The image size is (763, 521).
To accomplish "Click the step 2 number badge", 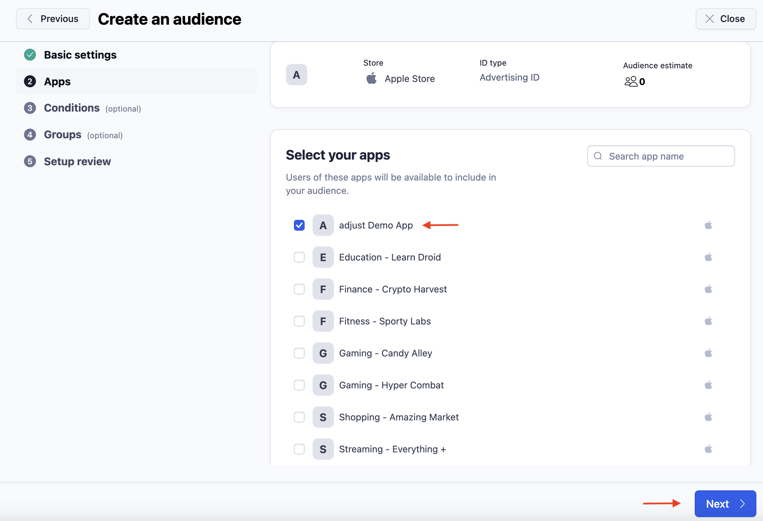I will tap(30, 81).
